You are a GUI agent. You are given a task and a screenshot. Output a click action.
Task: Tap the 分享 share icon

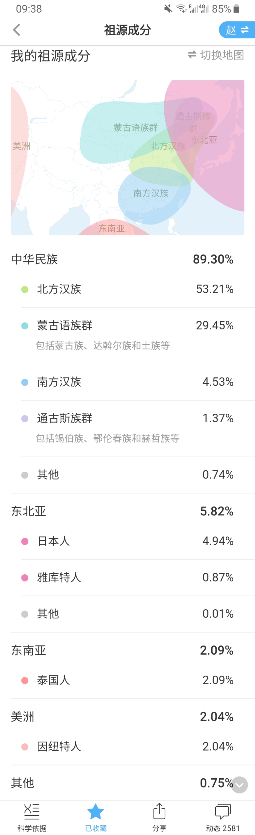point(159,811)
